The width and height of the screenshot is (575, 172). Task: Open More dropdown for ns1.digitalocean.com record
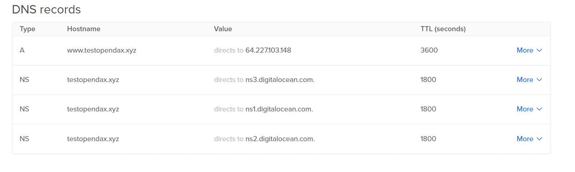tap(529, 109)
